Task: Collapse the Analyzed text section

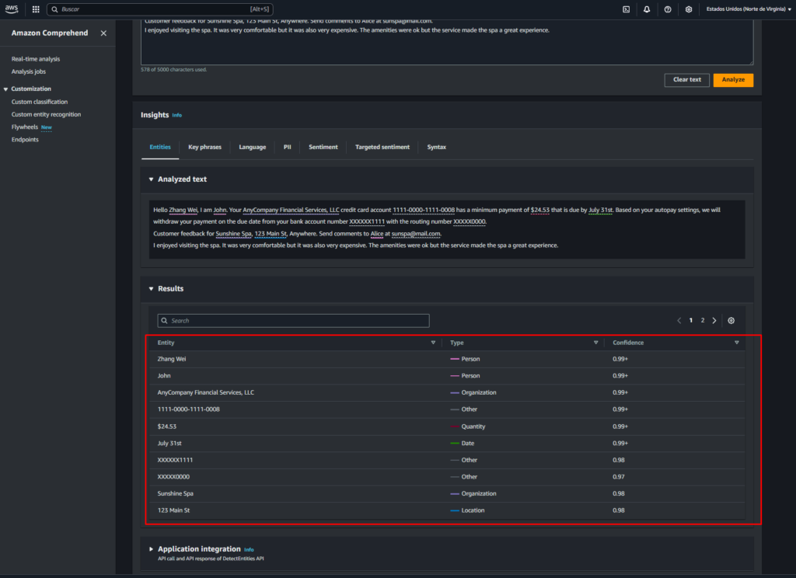Action: click(x=152, y=179)
